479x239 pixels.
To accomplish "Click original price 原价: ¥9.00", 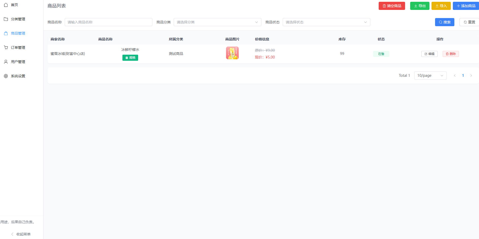I will [x=265, y=50].
